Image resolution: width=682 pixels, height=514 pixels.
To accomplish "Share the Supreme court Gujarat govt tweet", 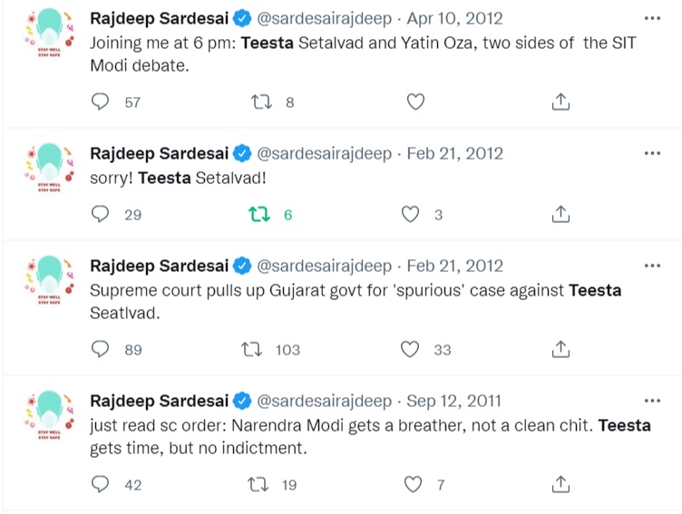I will [561, 349].
